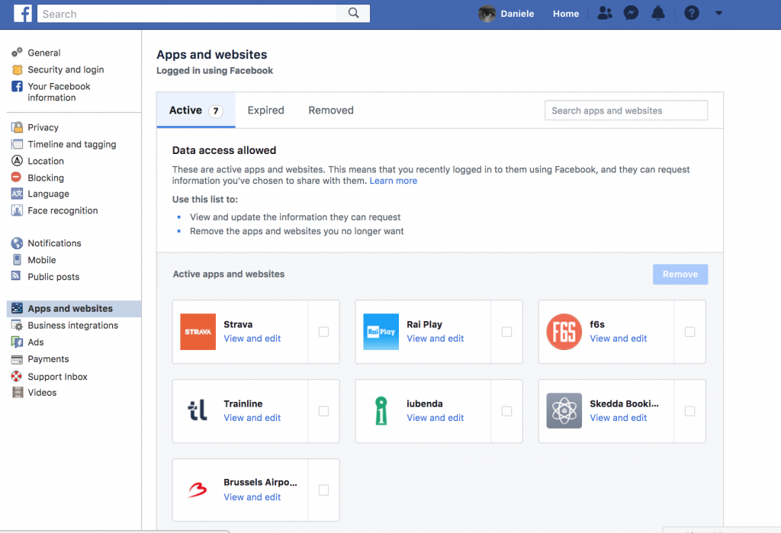Select the Brussels Airport checkbox
This screenshot has width=781, height=533.
point(323,490)
